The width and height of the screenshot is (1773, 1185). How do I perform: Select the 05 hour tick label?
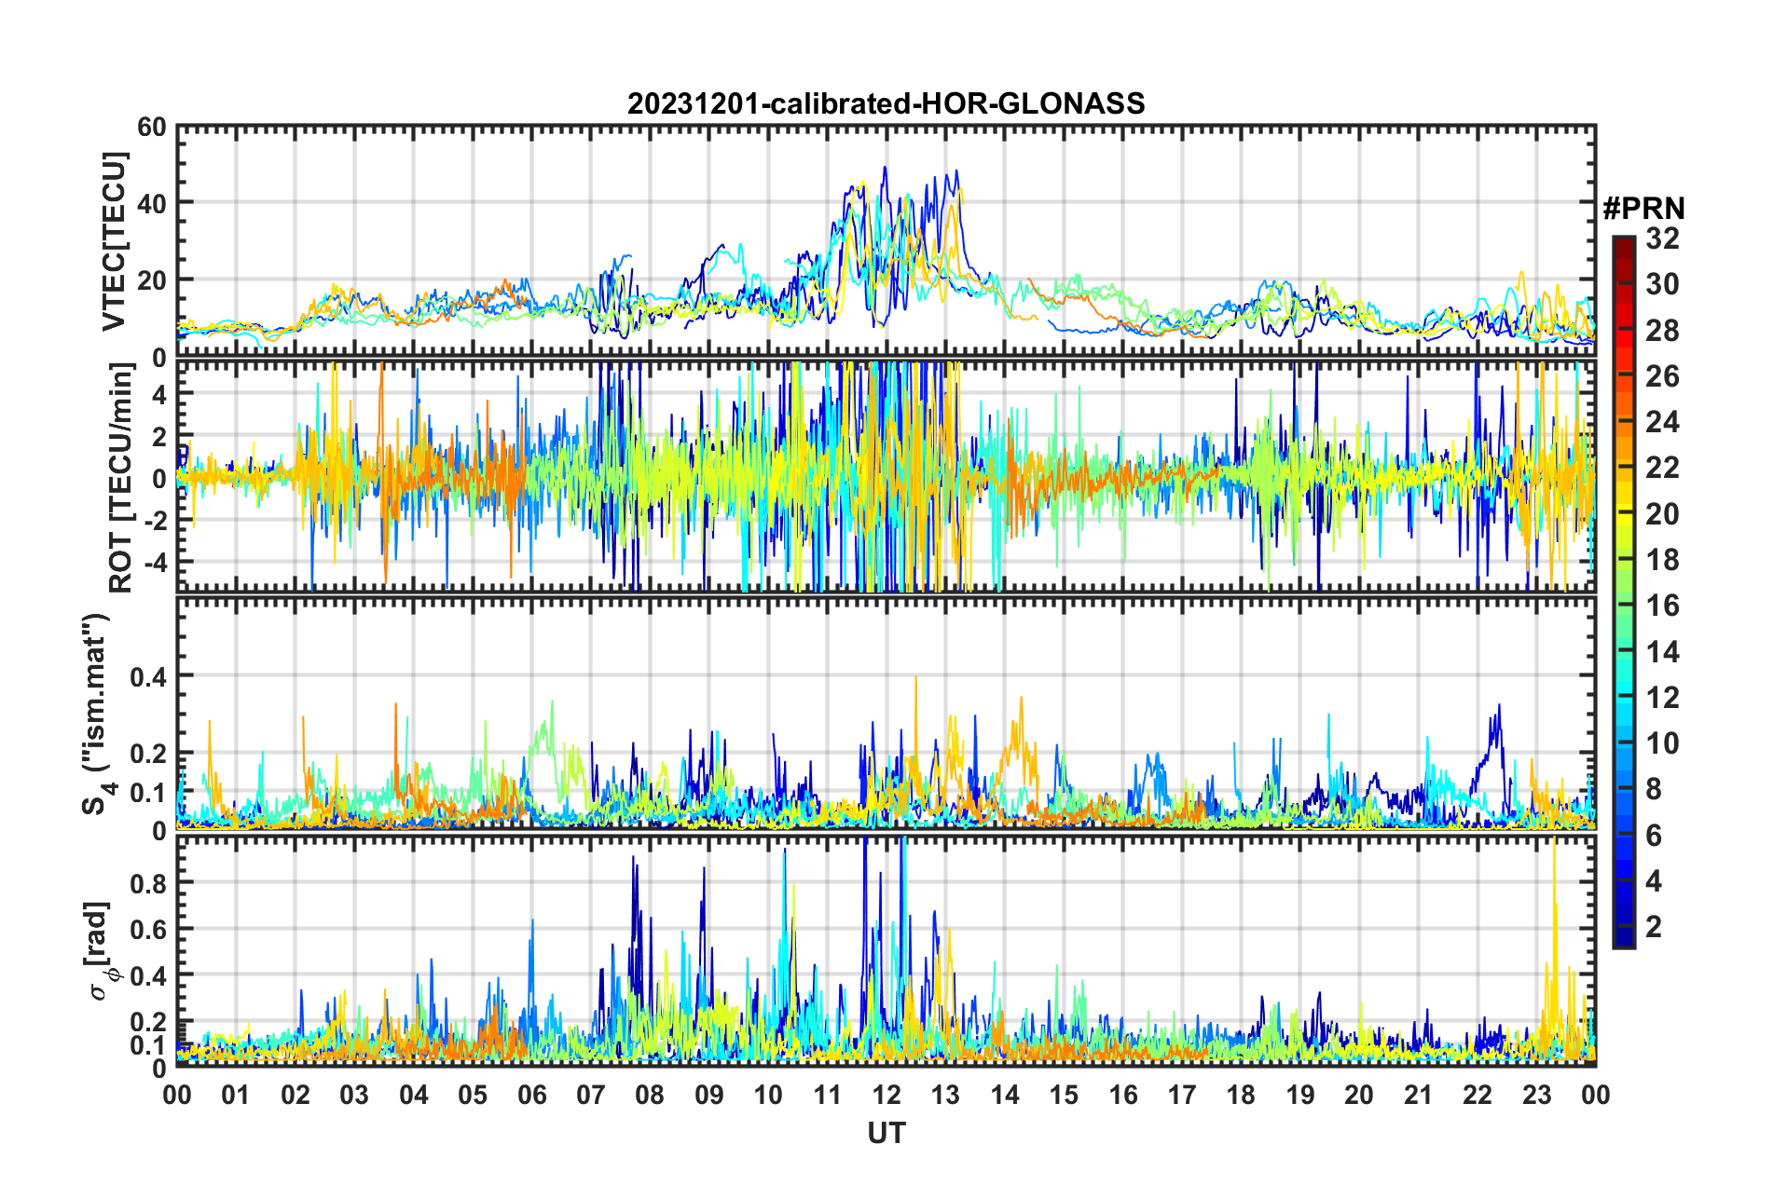[473, 1095]
